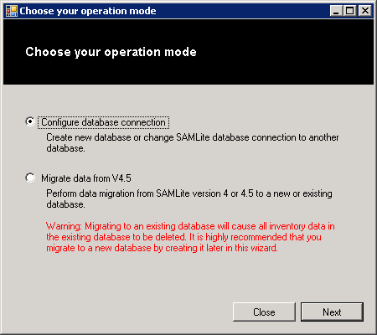Image resolution: width=377 pixels, height=335 pixels.
Task: Click the Next button to continue
Action: point(332,312)
